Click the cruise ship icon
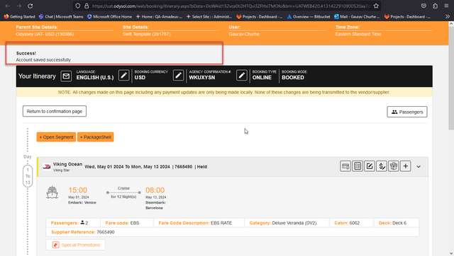Viewport: 454px width, 256px height. coord(52,192)
